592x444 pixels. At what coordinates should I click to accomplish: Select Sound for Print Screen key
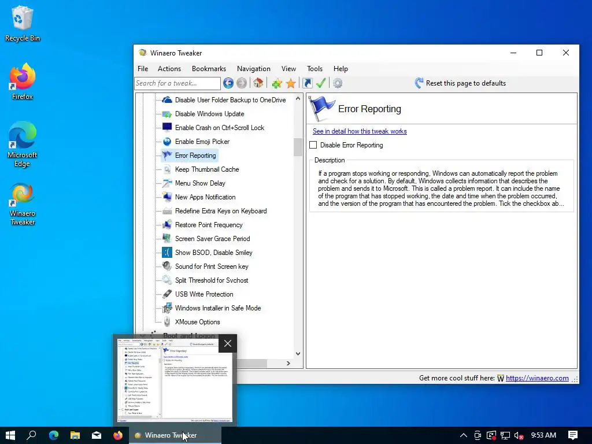pos(212,267)
